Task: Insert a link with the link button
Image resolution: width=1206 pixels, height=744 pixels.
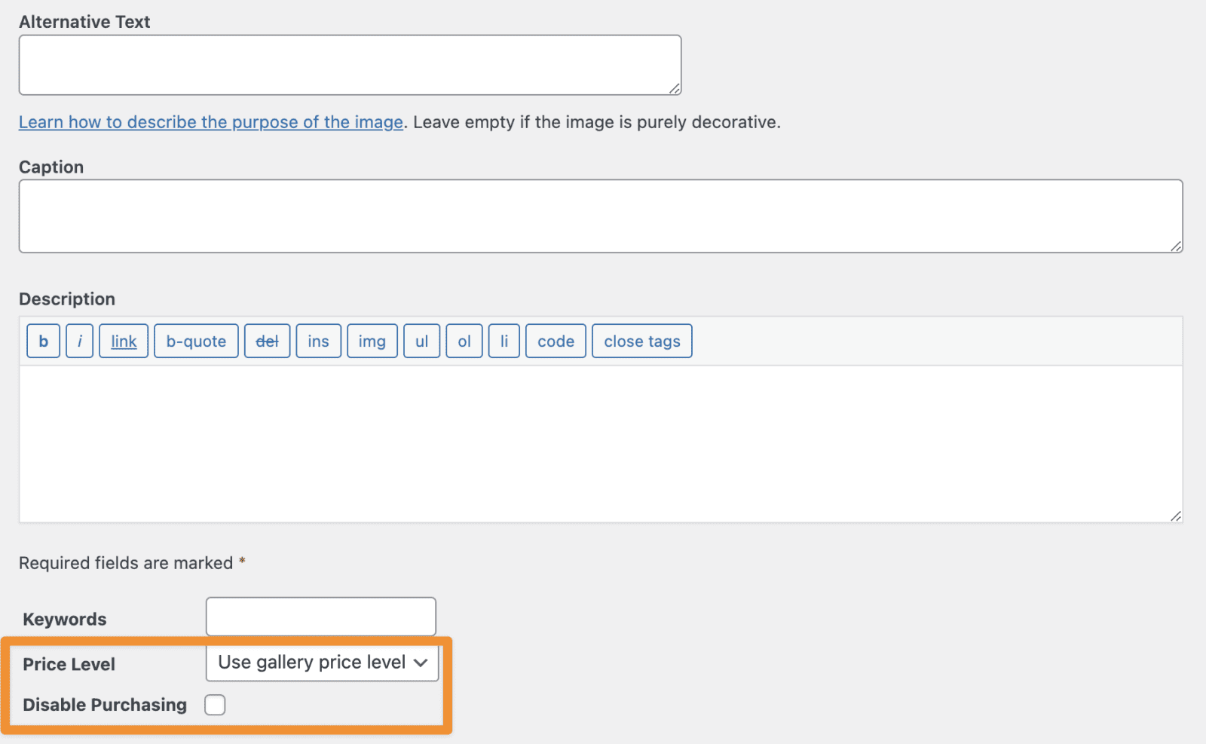Action: (x=124, y=341)
